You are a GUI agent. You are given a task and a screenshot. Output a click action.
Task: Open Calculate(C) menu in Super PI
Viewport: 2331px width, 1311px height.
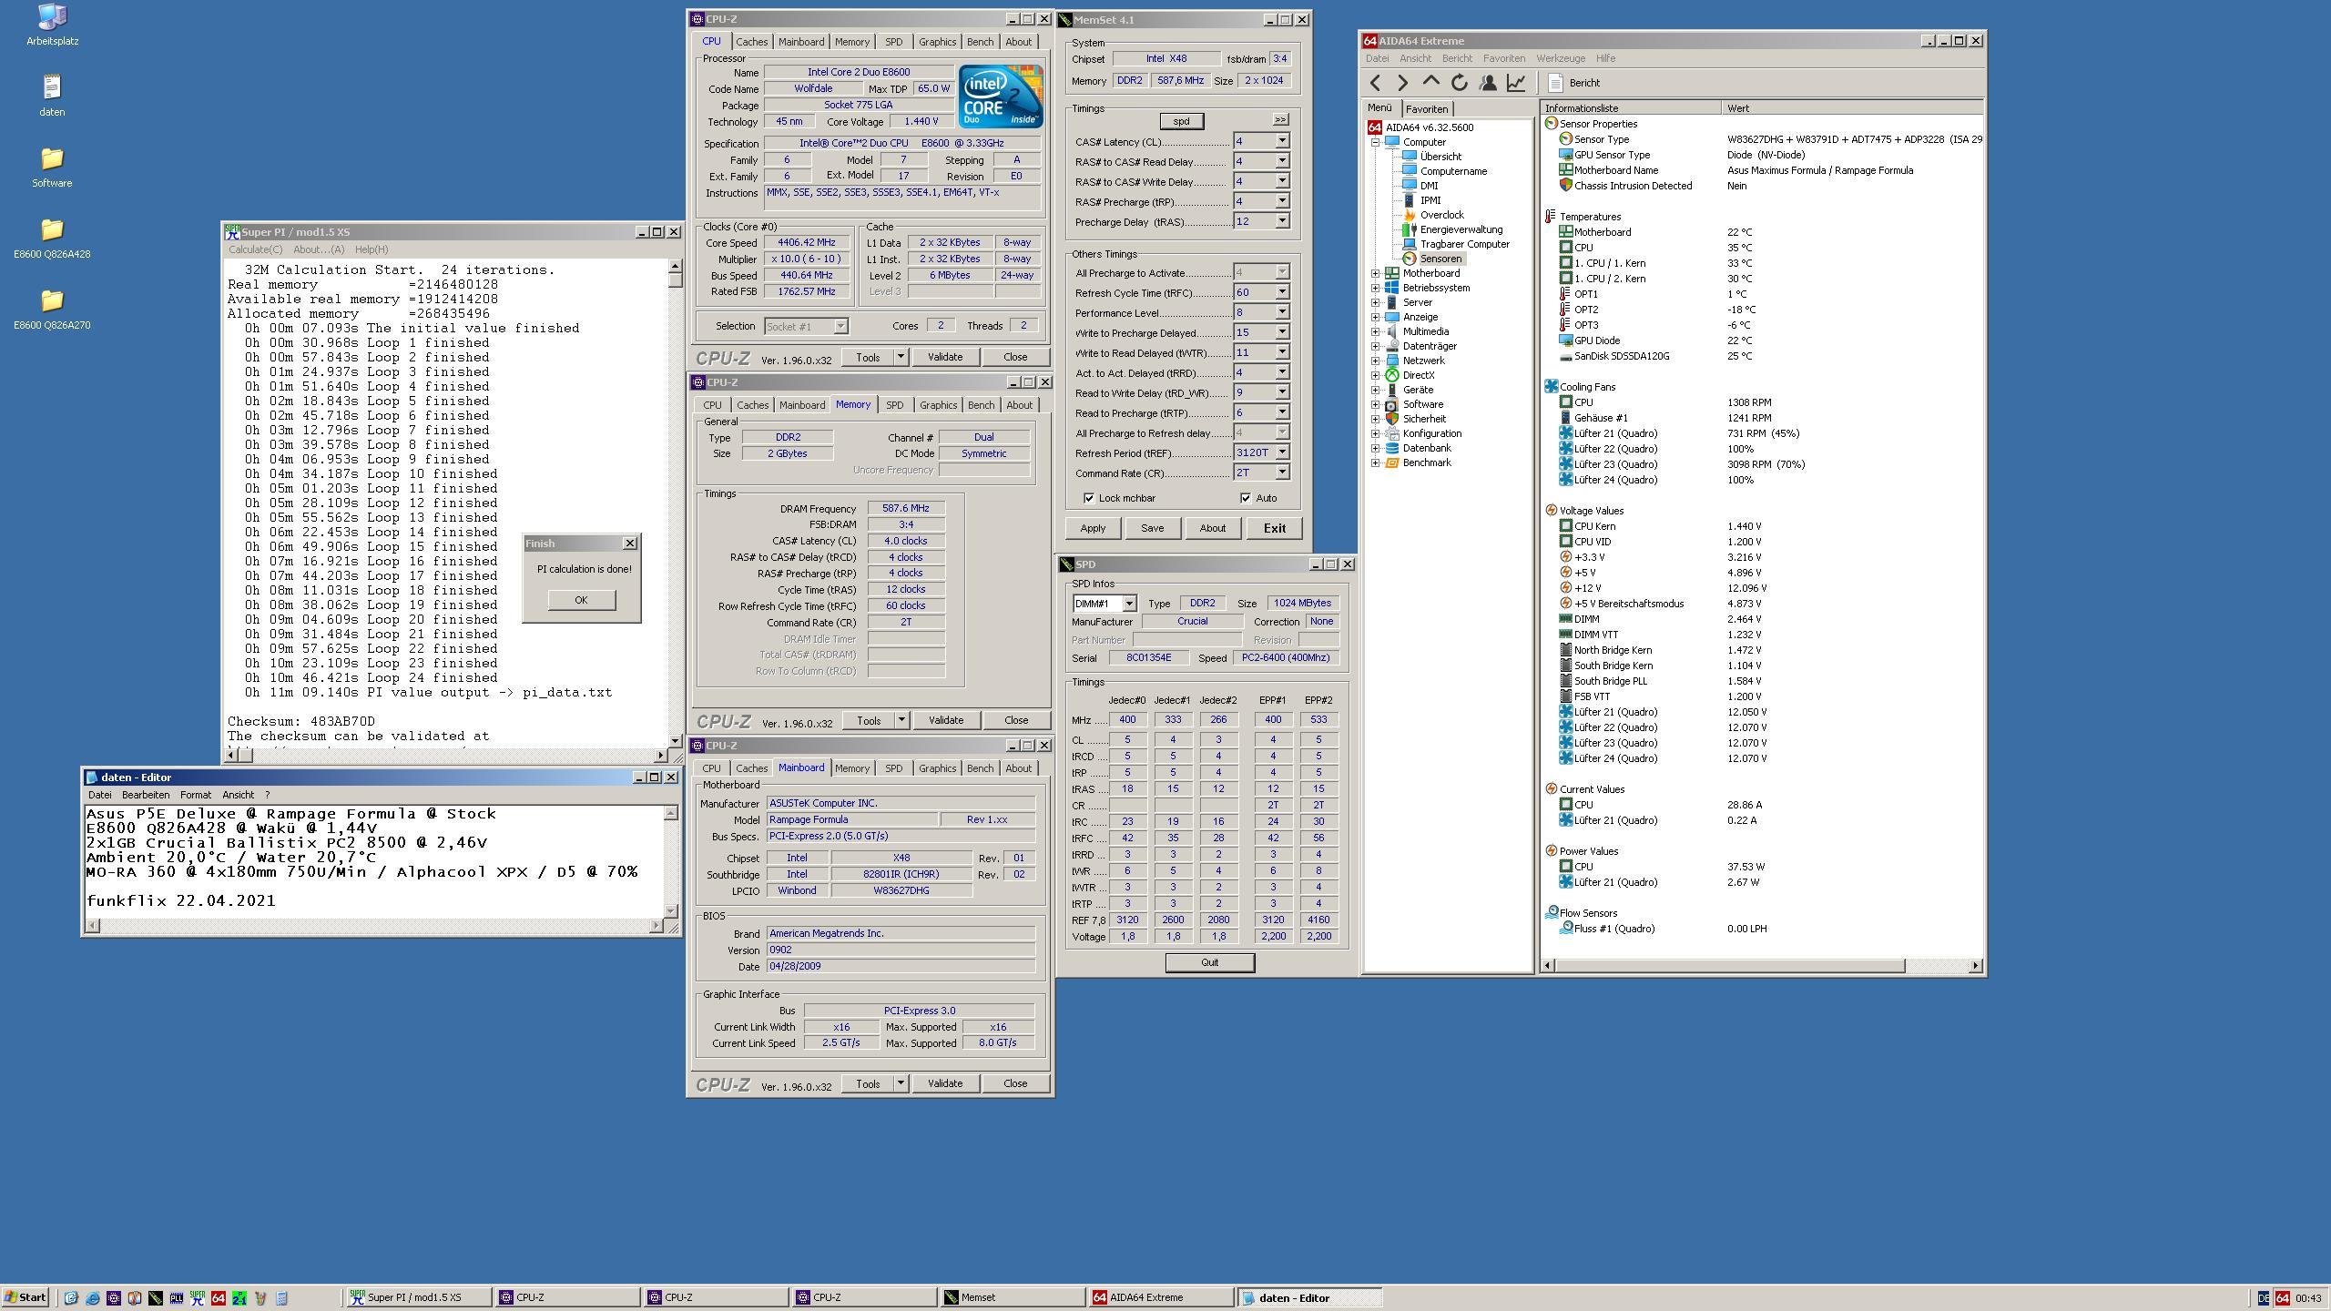[255, 249]
